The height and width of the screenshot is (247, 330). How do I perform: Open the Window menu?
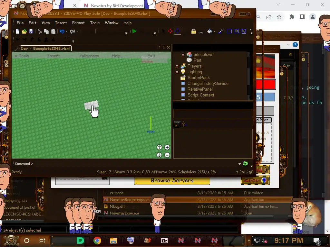112,23
